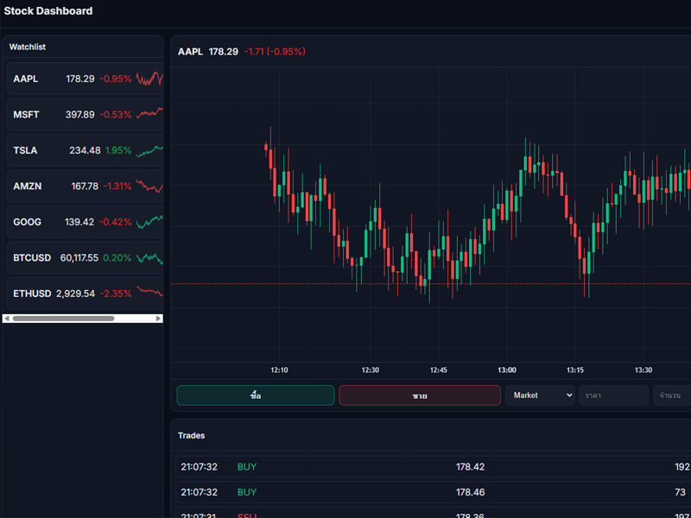This screenshot has height=518, width=691.
Task: Click the Trades section header
Action: click(x=191, y=435)
